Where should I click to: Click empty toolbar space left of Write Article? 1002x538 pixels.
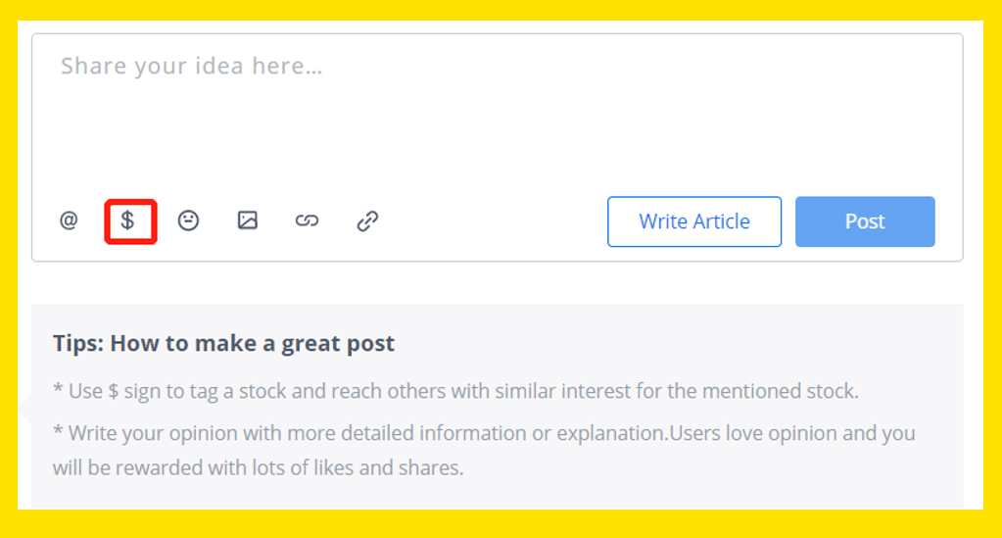click(492, 221)
